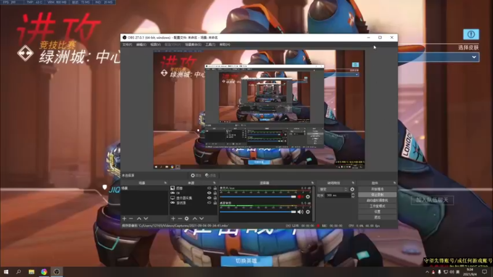Viewport: 493px width, 277px height.
Task: Click 加入队伍聊天 join team chat
Action: tap(433, 200)
